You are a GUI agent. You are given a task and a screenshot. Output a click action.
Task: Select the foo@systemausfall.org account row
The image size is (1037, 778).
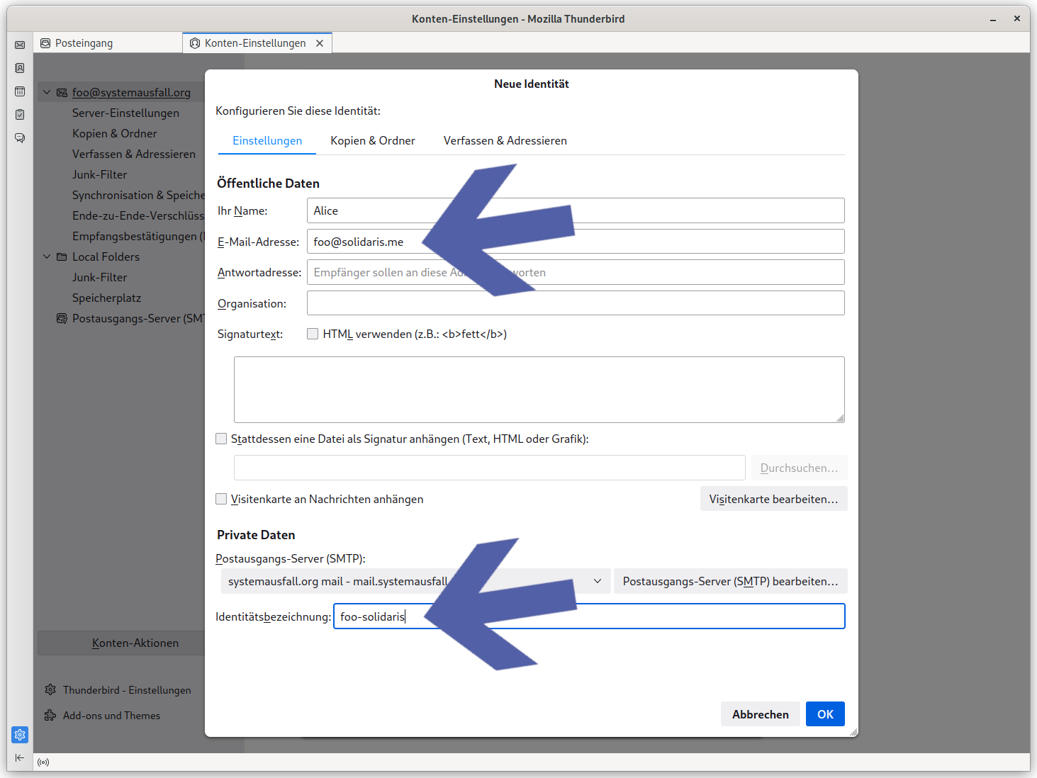(121, 92)
